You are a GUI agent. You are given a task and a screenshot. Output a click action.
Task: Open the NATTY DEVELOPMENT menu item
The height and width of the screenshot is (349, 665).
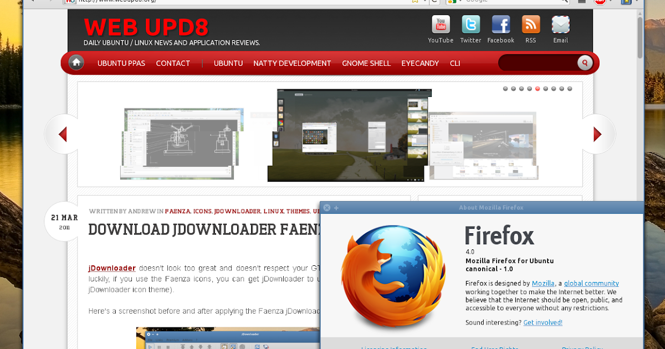[292, 63]
